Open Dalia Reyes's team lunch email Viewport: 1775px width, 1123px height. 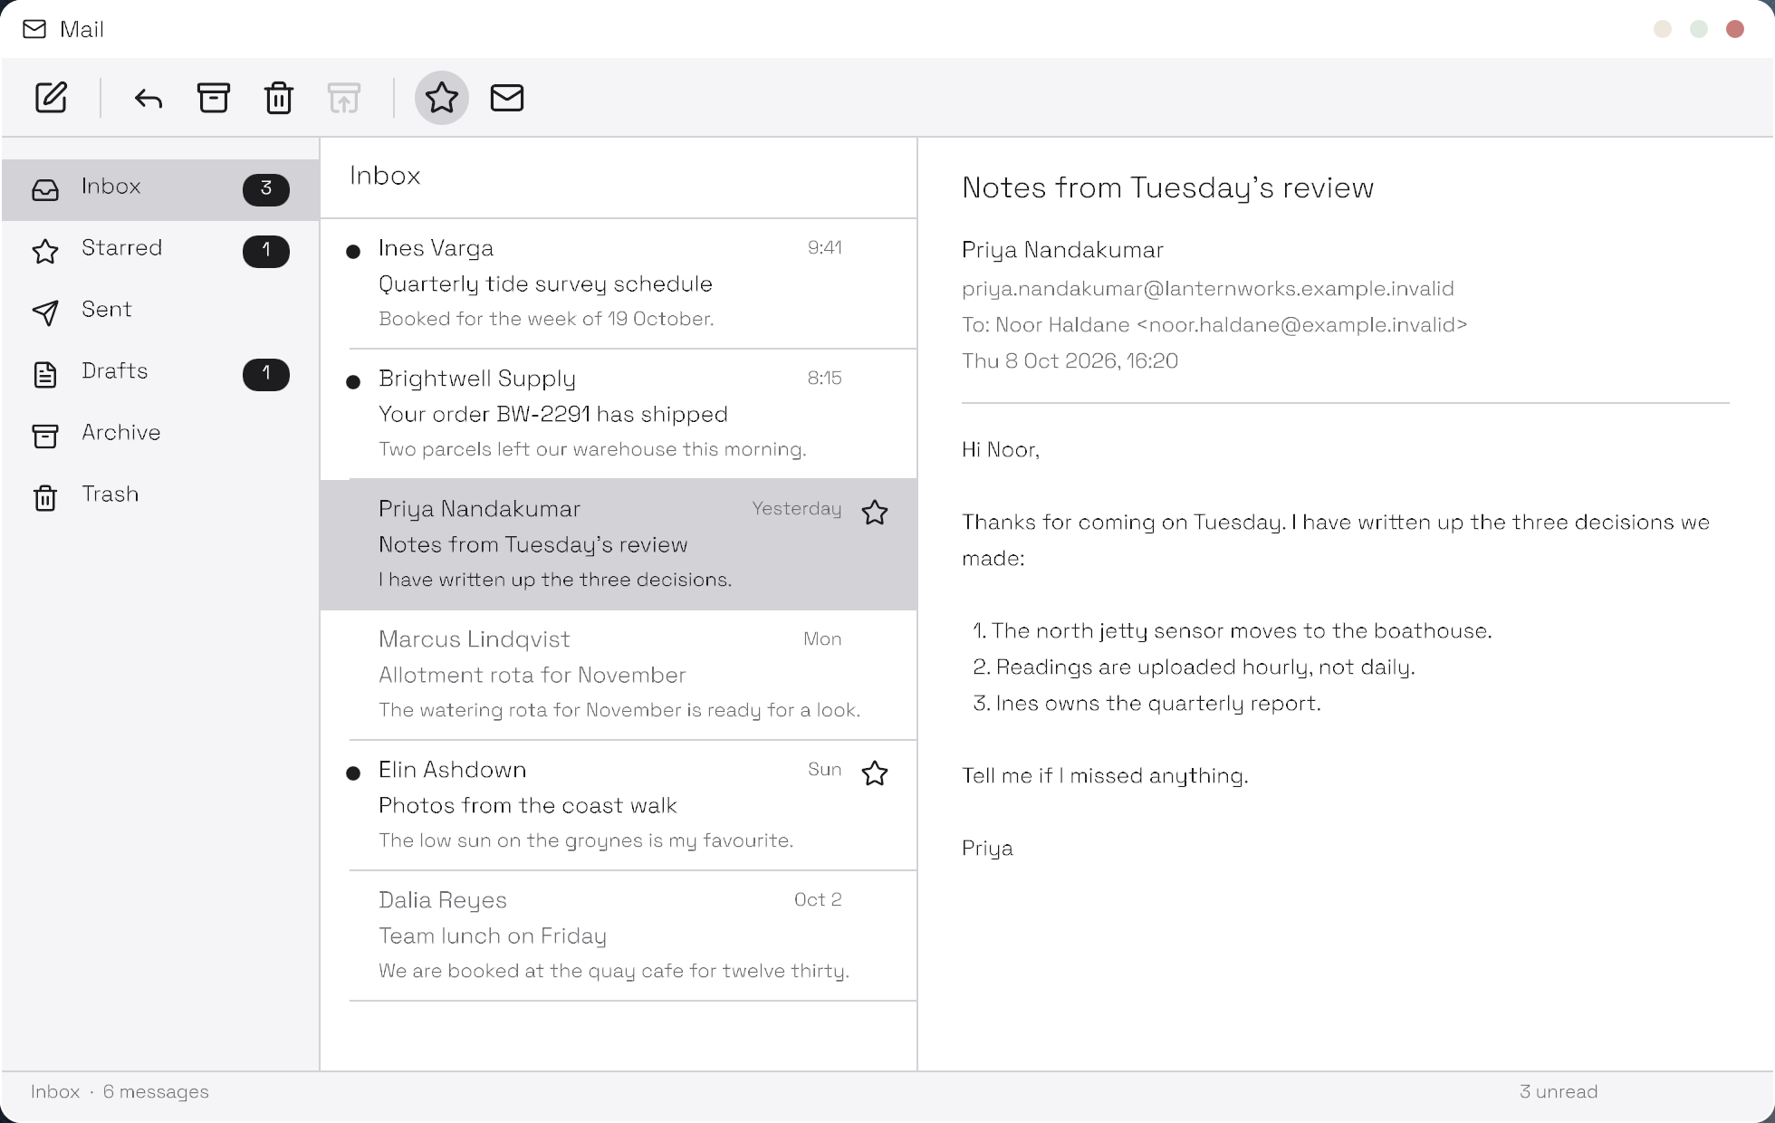(619, 936)
